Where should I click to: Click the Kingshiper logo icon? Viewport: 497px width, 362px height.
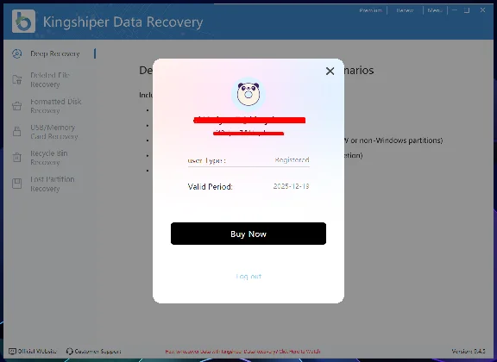tap(23, 22)
